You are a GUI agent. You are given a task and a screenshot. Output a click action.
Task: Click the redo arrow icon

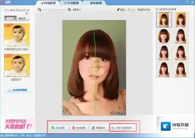130,10
